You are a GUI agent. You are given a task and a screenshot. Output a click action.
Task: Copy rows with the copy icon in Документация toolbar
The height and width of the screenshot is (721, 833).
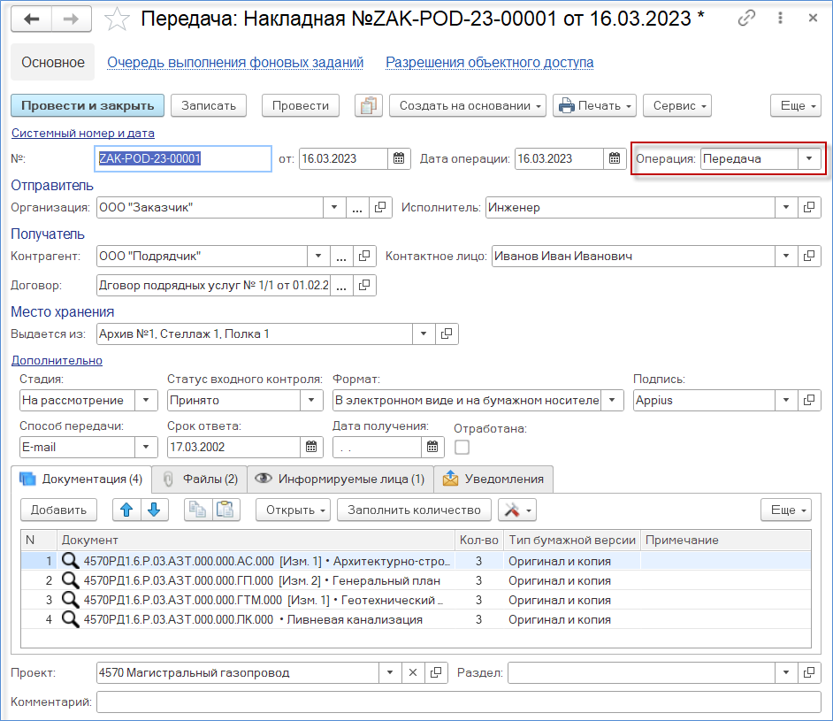pyautogui.click(x=197, y=510)
